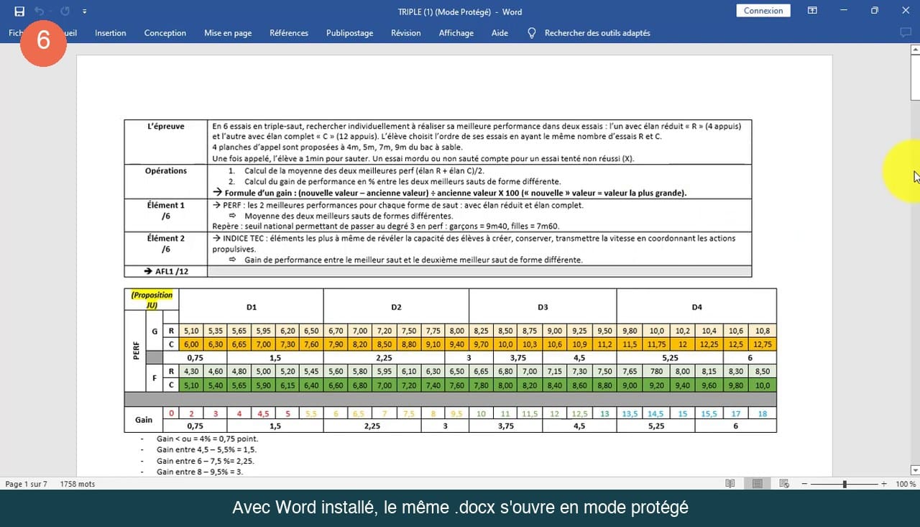Viewport: 920px width, 527px height.
Task: Click the zoom slider handle
Action: point(845,484)
